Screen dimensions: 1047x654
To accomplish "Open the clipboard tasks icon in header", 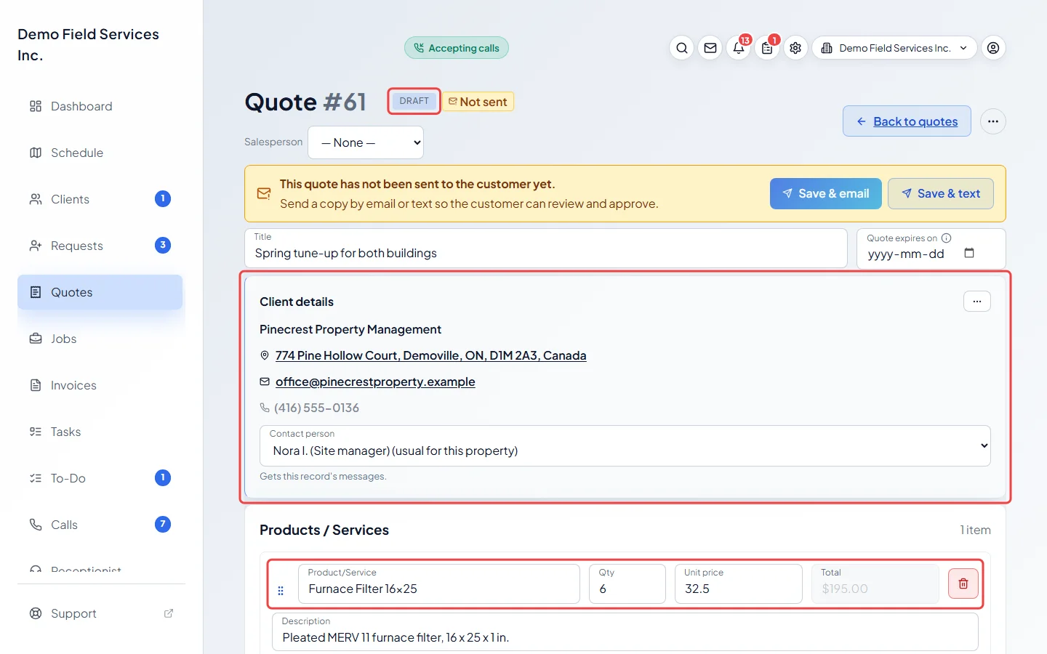I will [x=767, y=48].
